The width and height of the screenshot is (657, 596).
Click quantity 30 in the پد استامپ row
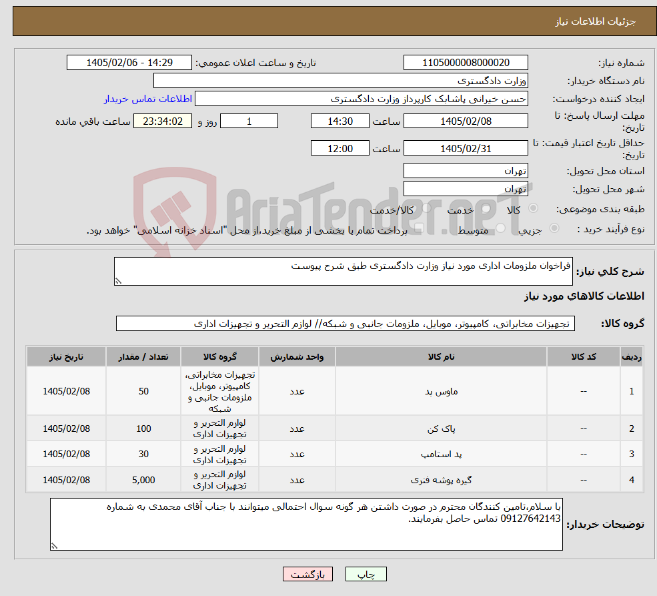coord(143,454)
